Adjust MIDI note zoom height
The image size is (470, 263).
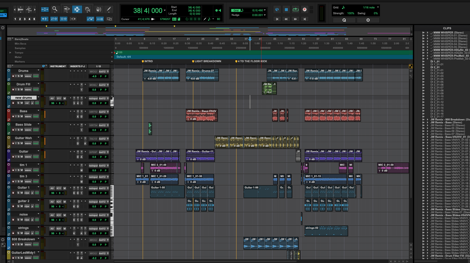point(29,9)
